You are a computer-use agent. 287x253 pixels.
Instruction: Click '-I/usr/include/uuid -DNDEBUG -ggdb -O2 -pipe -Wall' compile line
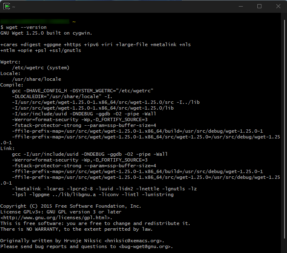tap(84, 114)
